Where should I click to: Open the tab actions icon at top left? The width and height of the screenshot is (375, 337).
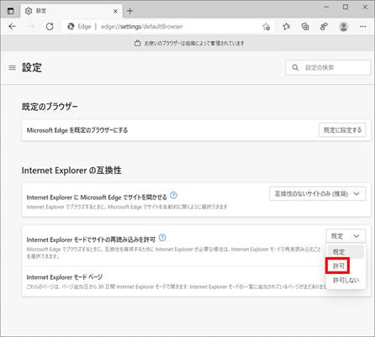(x=11, y=11)
